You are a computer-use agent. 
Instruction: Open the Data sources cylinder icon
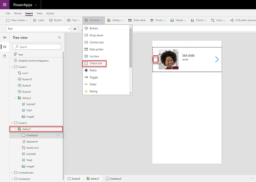tap(4, 56)
